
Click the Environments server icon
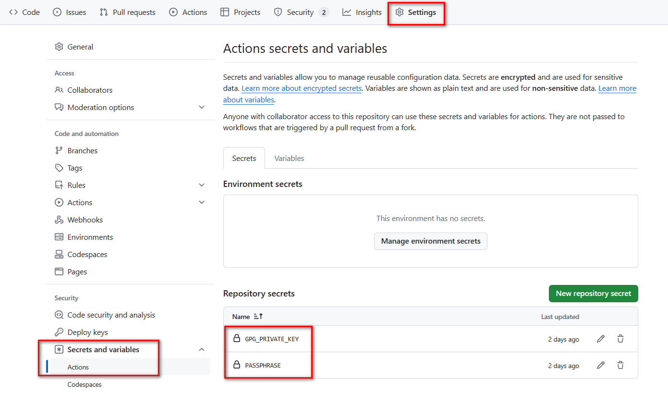(59, 237)
